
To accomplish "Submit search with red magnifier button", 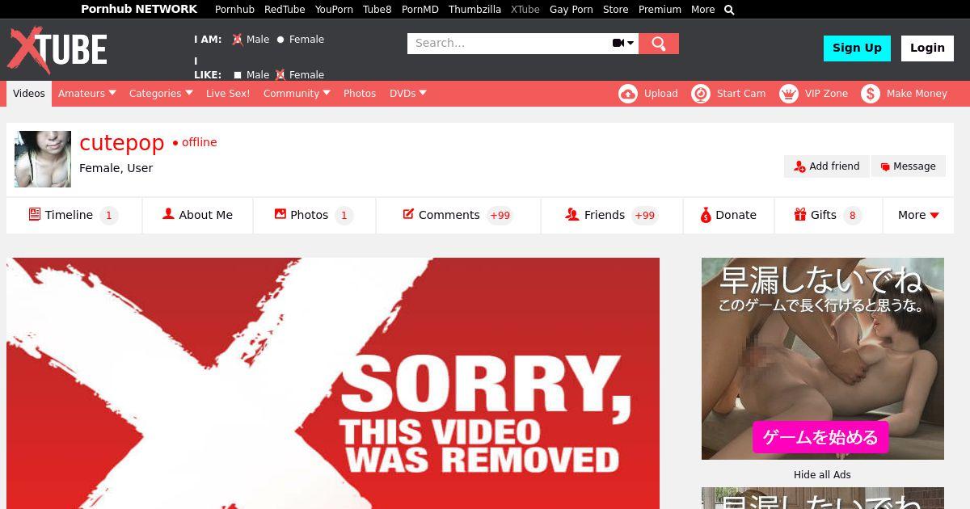I will click(x=659, y=44).
